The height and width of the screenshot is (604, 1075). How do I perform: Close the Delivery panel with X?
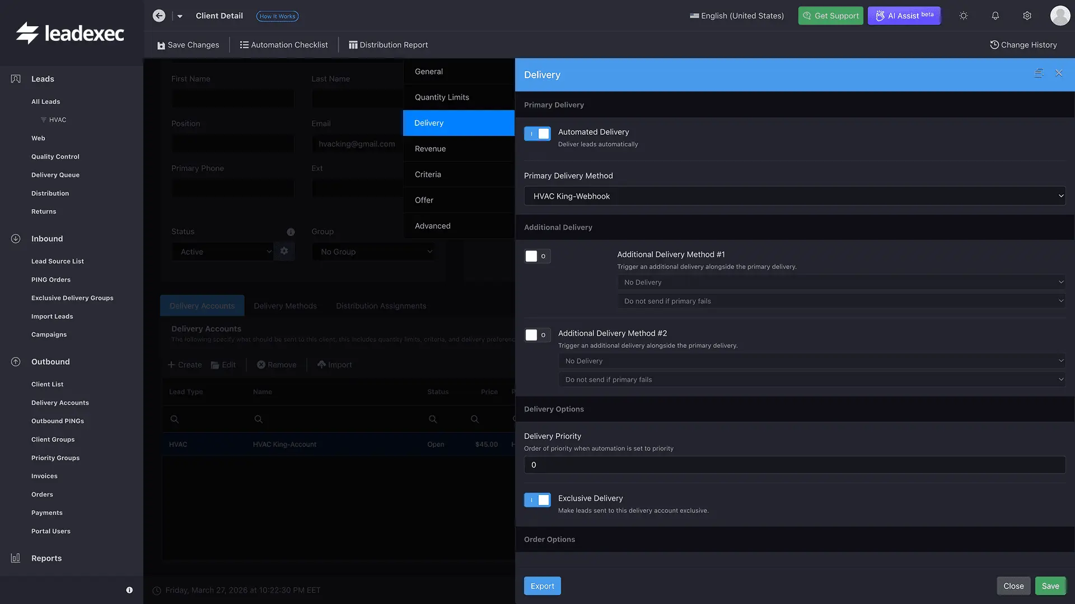[1059, 73]
